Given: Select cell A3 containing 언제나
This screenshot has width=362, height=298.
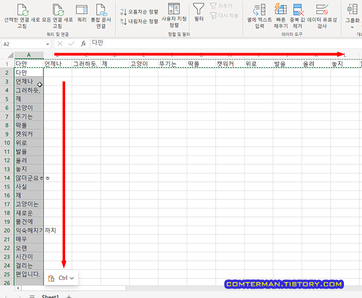Looking at the screenshot, I should pos(29,82).
